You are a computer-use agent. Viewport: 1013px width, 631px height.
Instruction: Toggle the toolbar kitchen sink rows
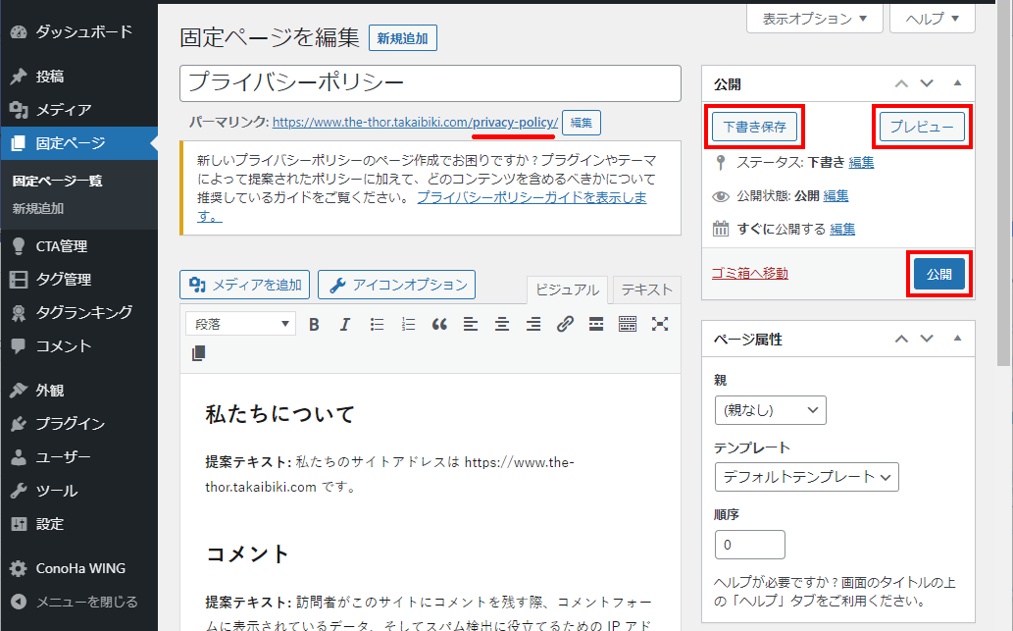point(628,325)
